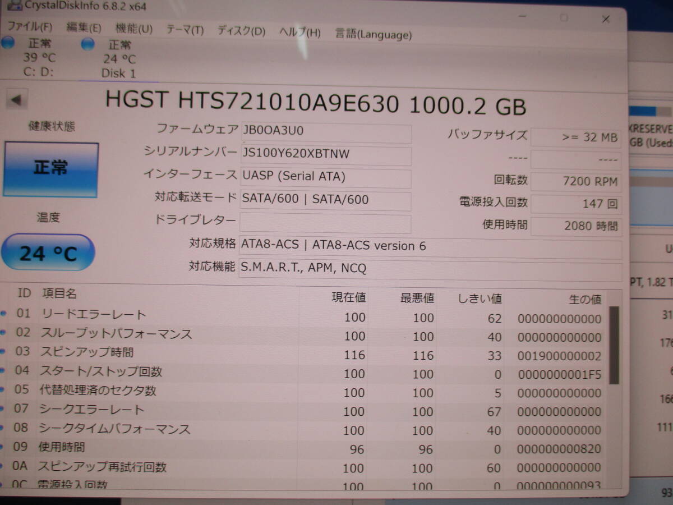Click the empty ドライブレター field
The image size is (673, 505).
coord(326,223)
